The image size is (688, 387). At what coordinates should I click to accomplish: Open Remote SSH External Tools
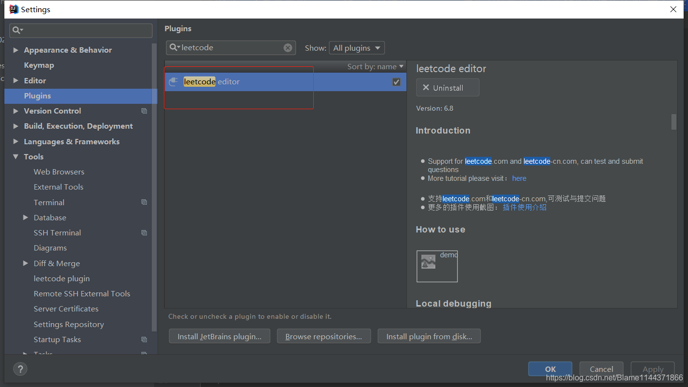click(x=82, y=294)
